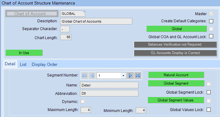Toggle the Global Segment Lock checkbox
The image size is (220, 117).
209,92
